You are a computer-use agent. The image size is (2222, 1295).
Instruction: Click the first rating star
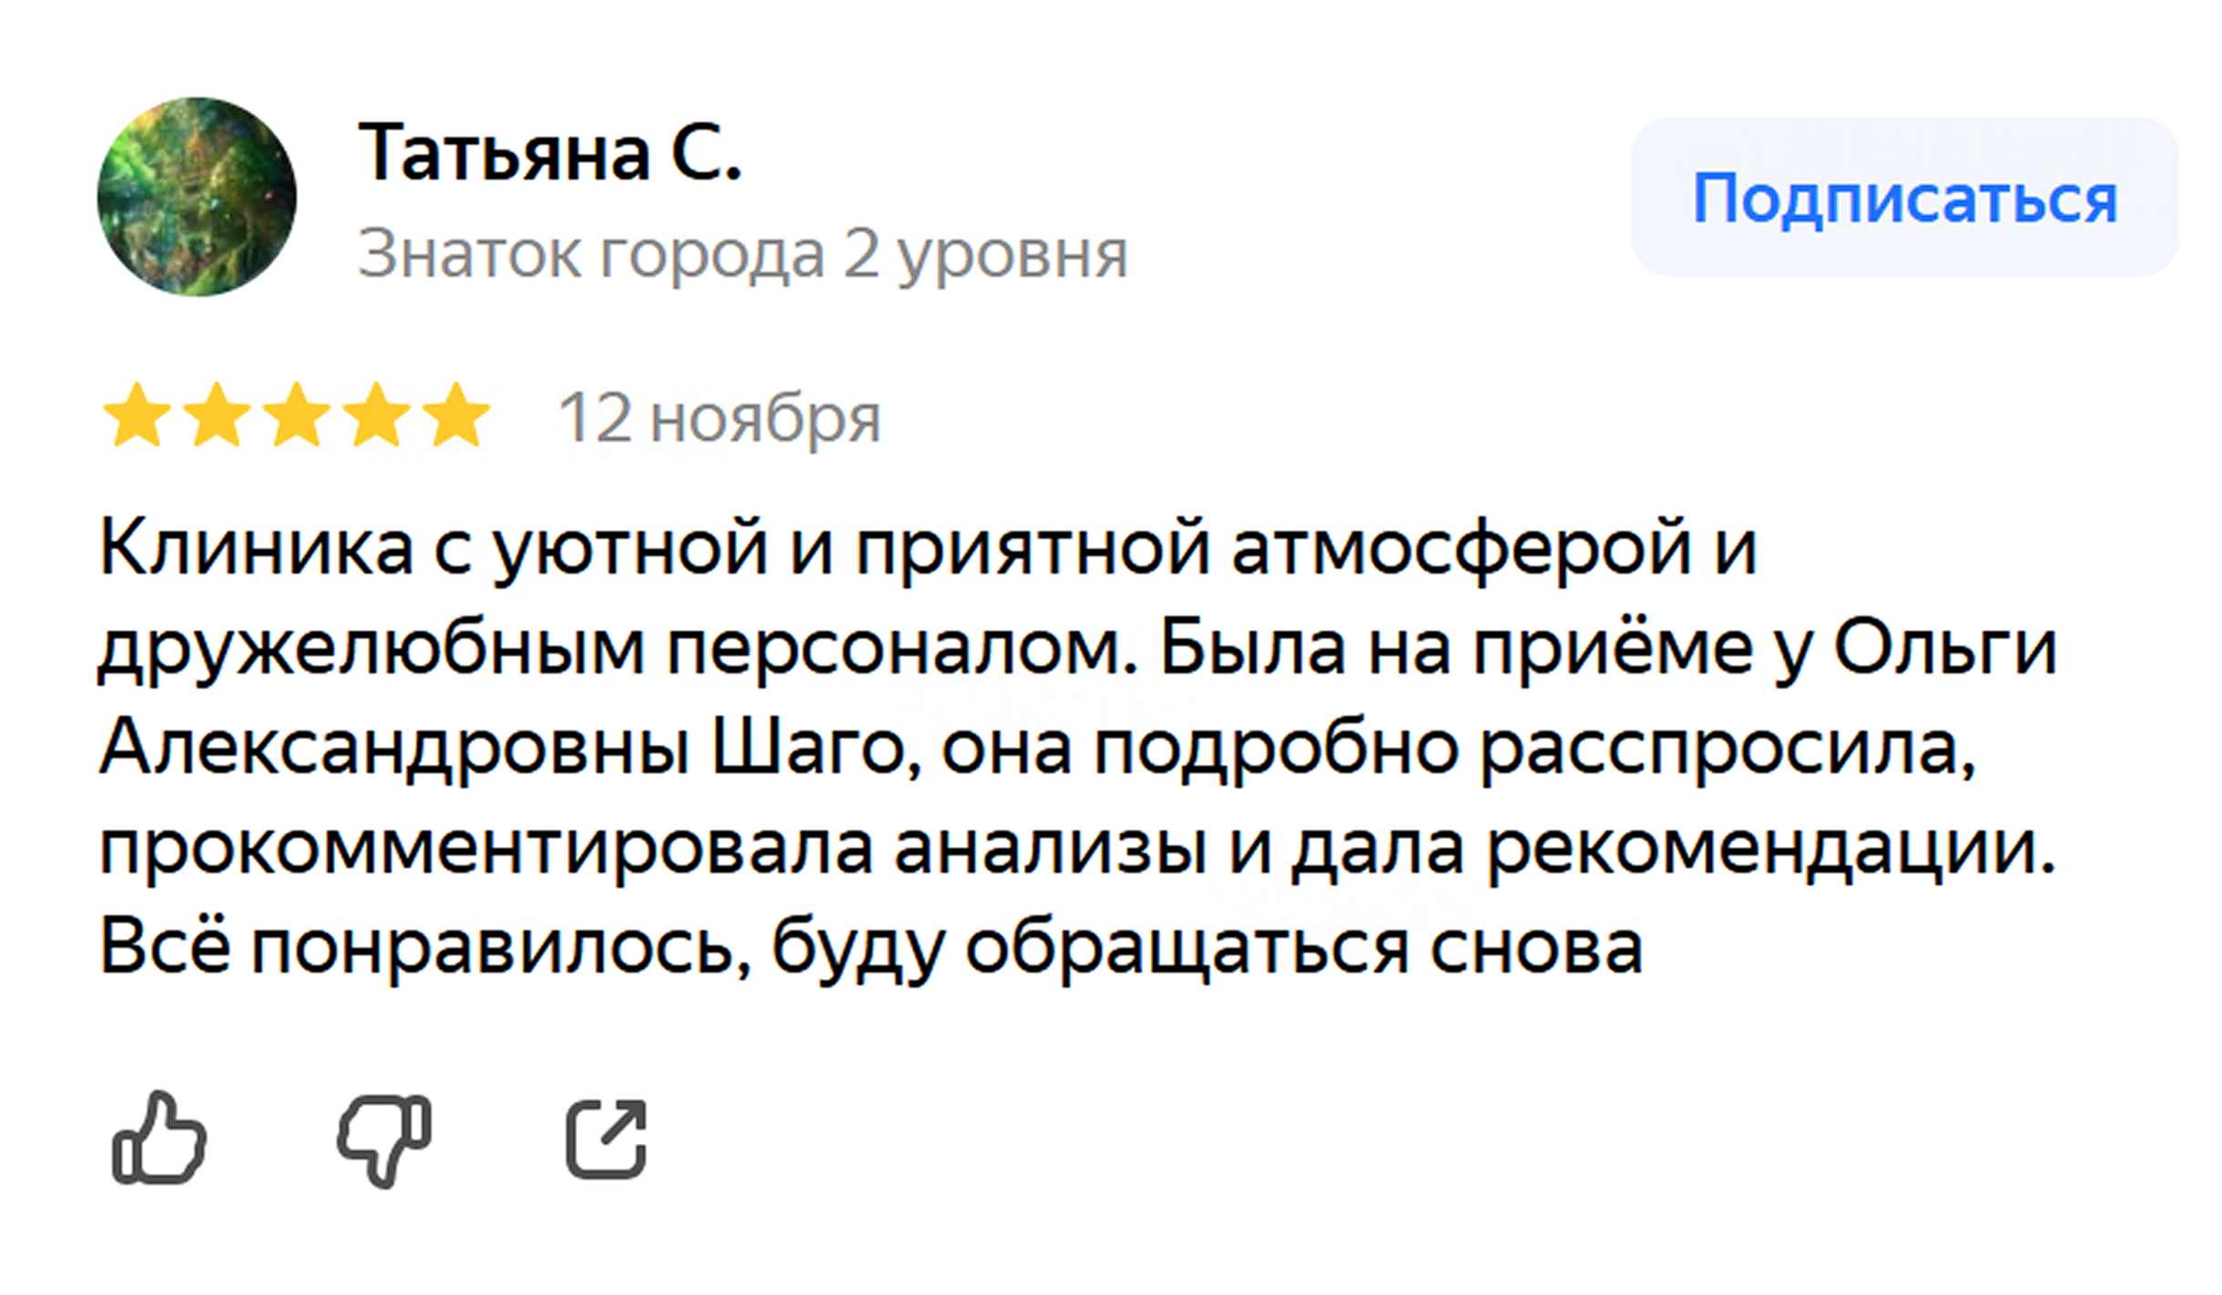click(x=138, y=415)
